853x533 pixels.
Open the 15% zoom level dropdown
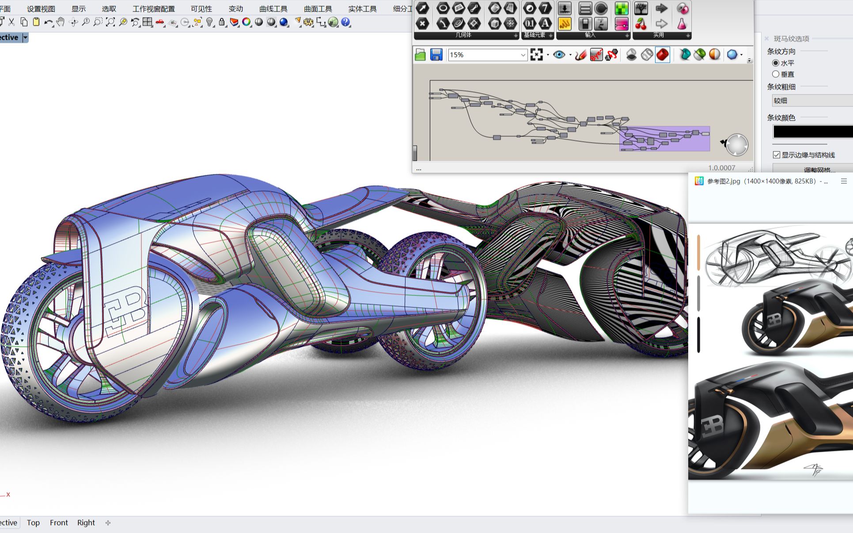click(x=523, y=55)
